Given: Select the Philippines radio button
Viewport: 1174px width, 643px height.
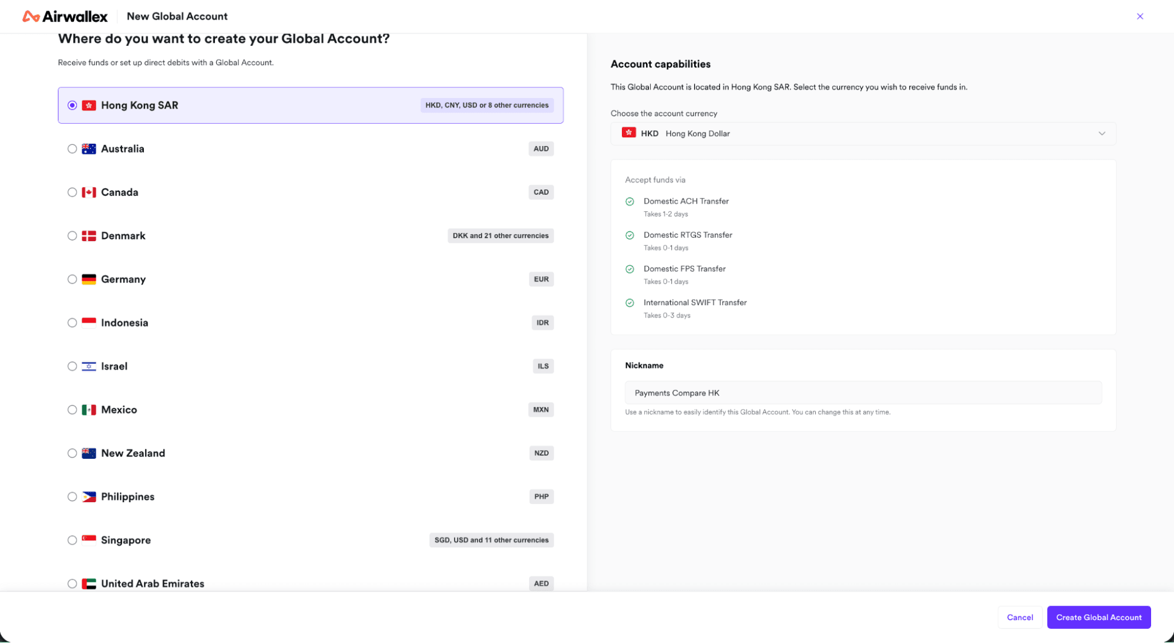Looking at the screenshot, I should coord(72,496).
